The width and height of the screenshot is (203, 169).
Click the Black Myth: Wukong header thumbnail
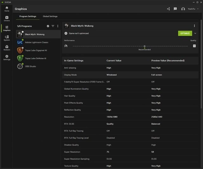click(x=66, y=26)
